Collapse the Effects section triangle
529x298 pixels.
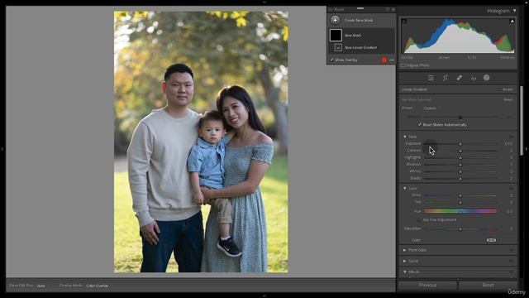click(405, 272)
